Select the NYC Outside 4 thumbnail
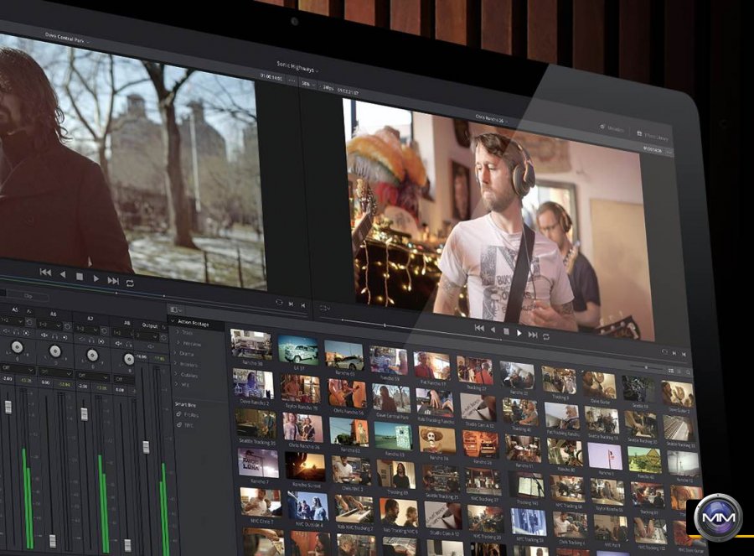This screenshot has height=556, width=754. (x=308, y=506)
